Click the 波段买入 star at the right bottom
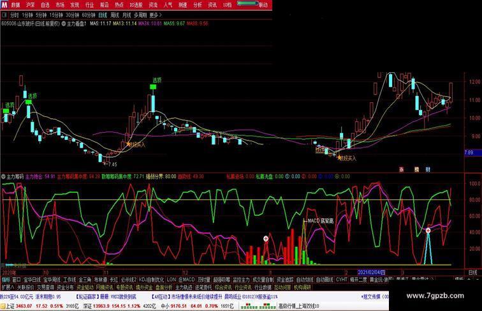The width and height of the screenshot is (482, 311). click(x=339, y=158)
